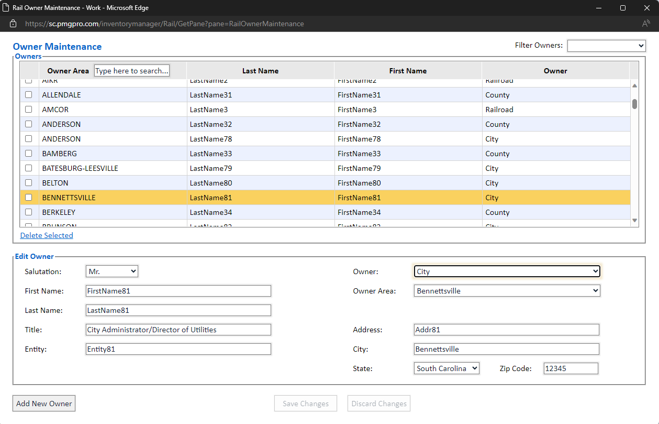This screenshot has height=424, width=659.
Task: Open the Owner Area dropdown in Edit Owner
Action: [x=507, y=291]
